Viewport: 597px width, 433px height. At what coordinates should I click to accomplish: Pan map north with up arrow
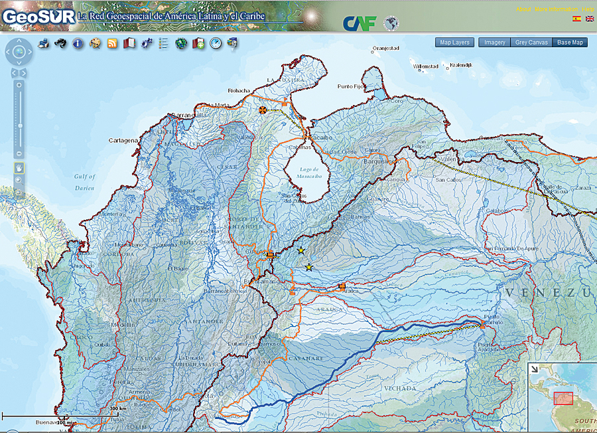(x=19, y=41)
